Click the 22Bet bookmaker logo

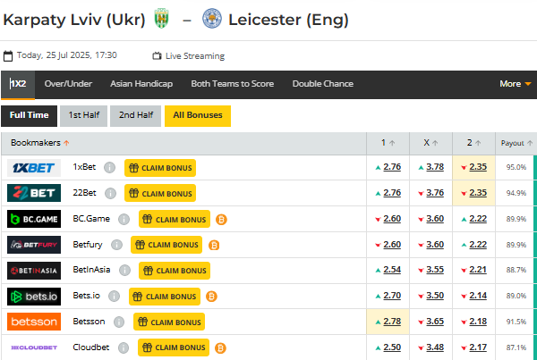34,193
